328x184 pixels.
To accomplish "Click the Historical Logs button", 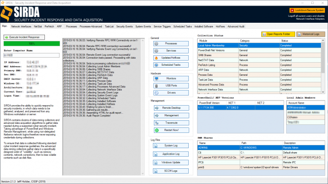I will [311, 34].
